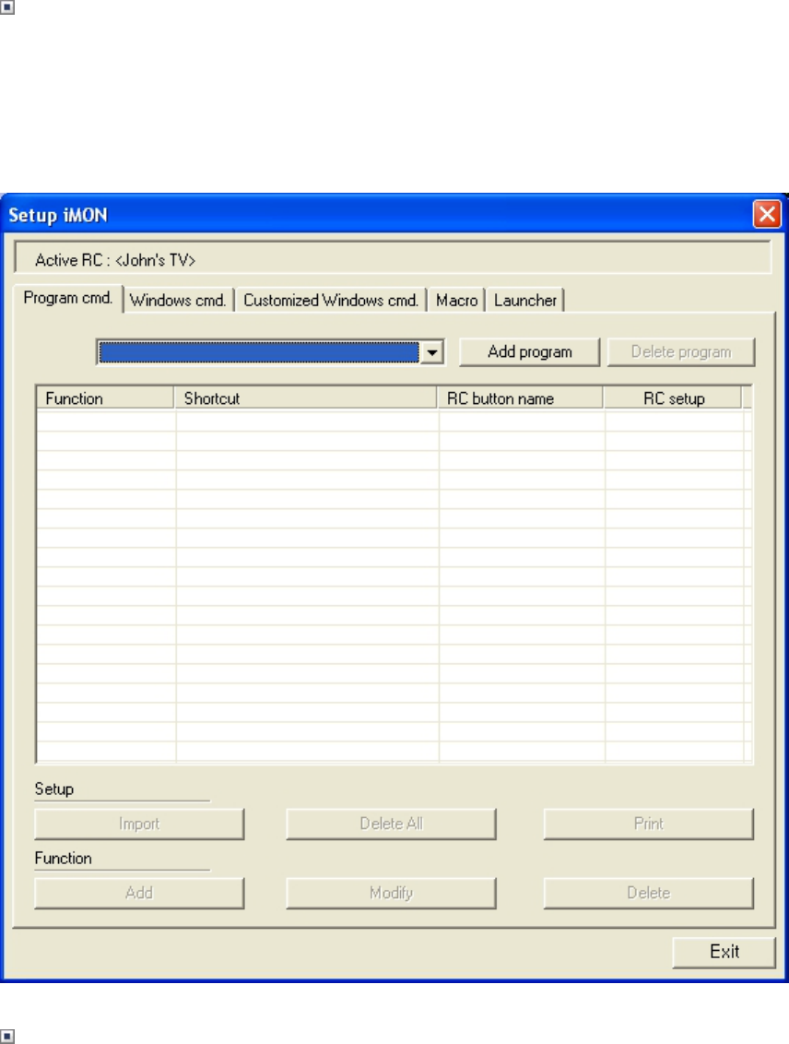Click the Shortcut column header
Screen dimensions: 789x1044
pyautogui.click(x=305, y=398)
